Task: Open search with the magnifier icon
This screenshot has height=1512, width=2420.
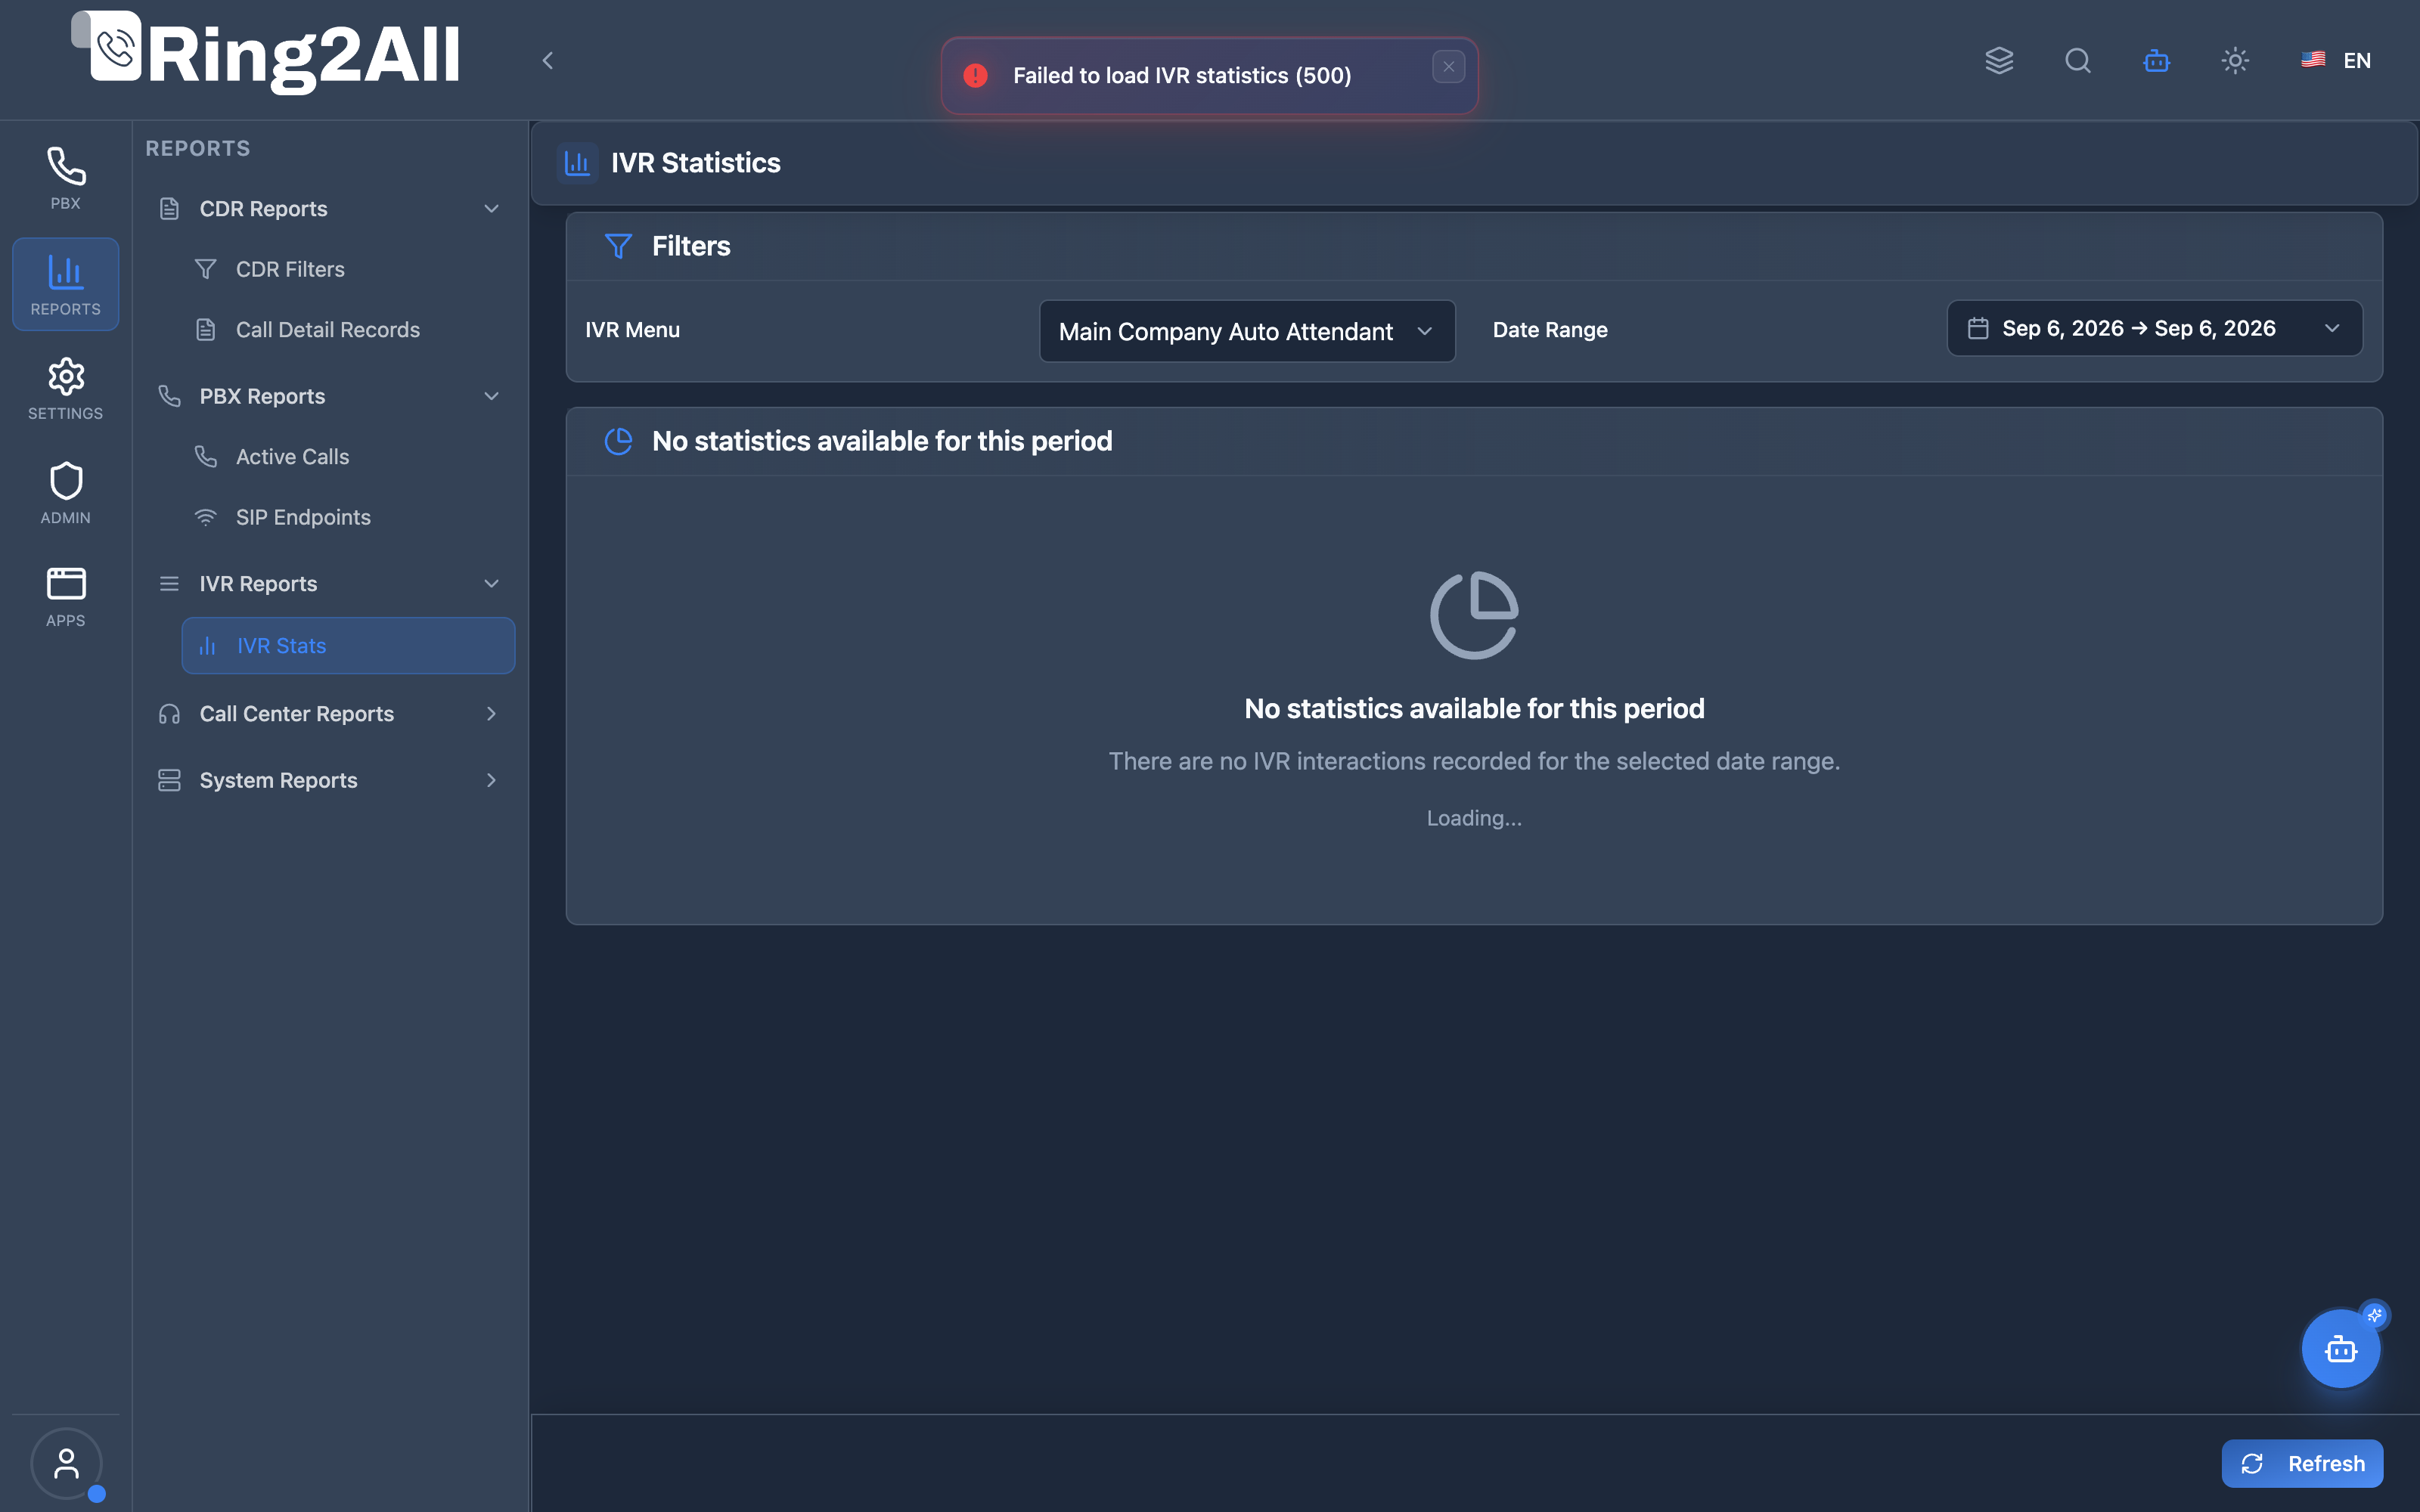Action: tap(2077, 61)
